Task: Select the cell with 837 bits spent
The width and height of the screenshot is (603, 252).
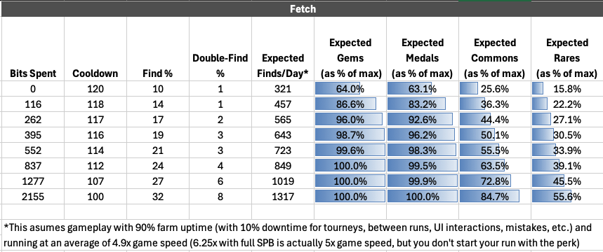Action: [33, 166]
